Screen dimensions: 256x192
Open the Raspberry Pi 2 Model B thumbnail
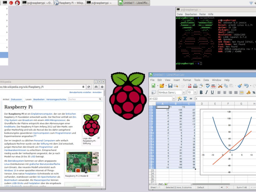(83, 162)
